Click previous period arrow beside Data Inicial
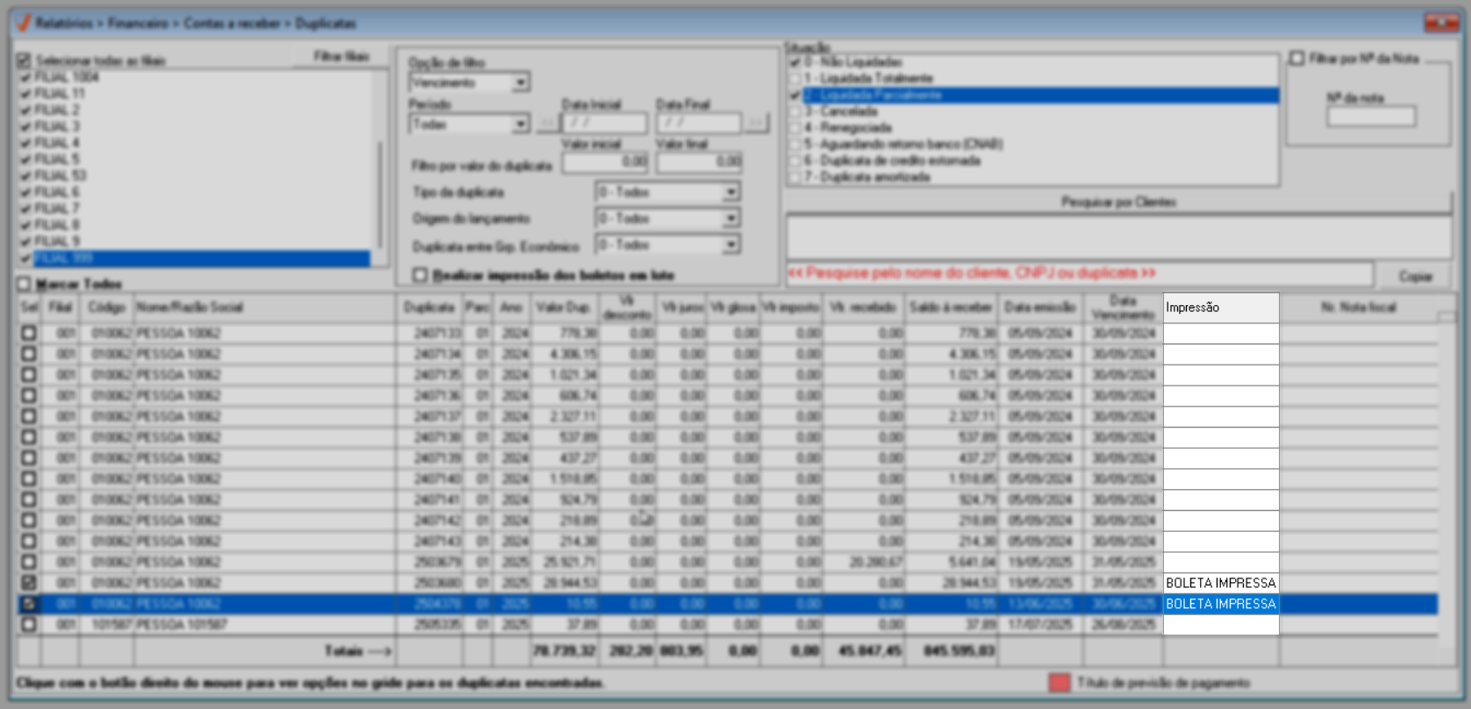The width and height of the screenshot is (1471, 709). tap(547, 124)
